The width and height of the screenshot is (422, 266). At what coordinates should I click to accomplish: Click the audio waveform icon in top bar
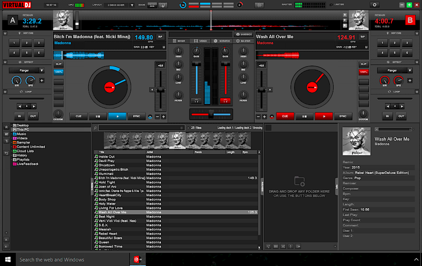[x=259, y=5]
